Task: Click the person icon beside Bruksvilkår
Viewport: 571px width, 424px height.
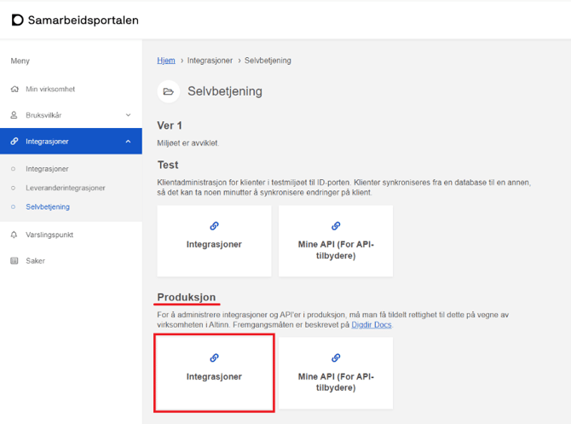Action: pyautogui.click(x=14, y=115)
